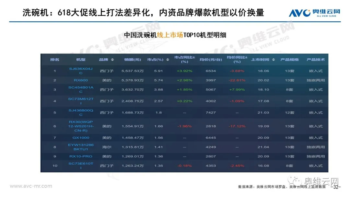Select sales value 1,554.91万
350x197 pixels.
click(133, 126)
